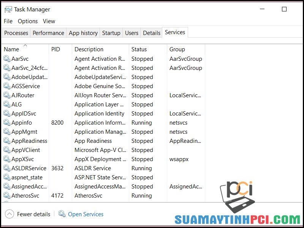Viewport: 304px width, 228px height.
Task: Click the gear icon beside AarSvc_24cfc
Action: [x=7, y=68]
